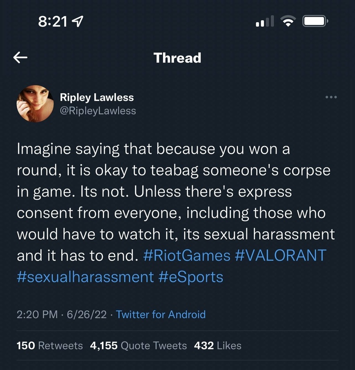355x370 pixels.
Task: View the 432 Likes list
Action: [218, 345]
